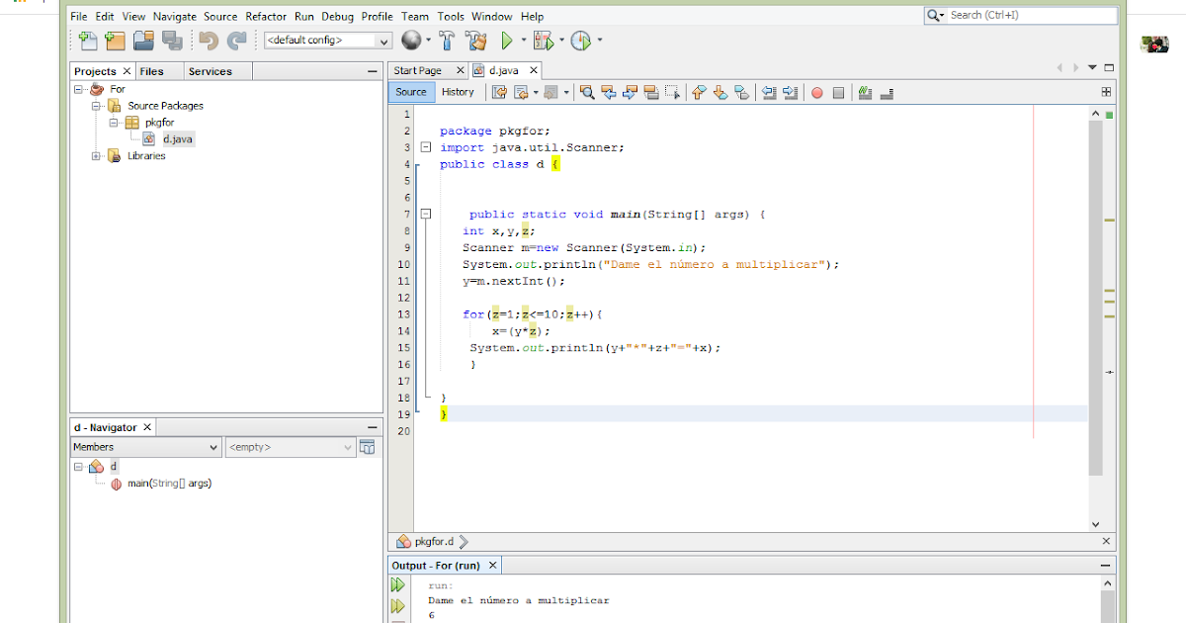Select the Clean and Build project icon
Image resolution: width=1186 pixels, height=623 pixels.
pyautogui.click(x=476, y=41)
